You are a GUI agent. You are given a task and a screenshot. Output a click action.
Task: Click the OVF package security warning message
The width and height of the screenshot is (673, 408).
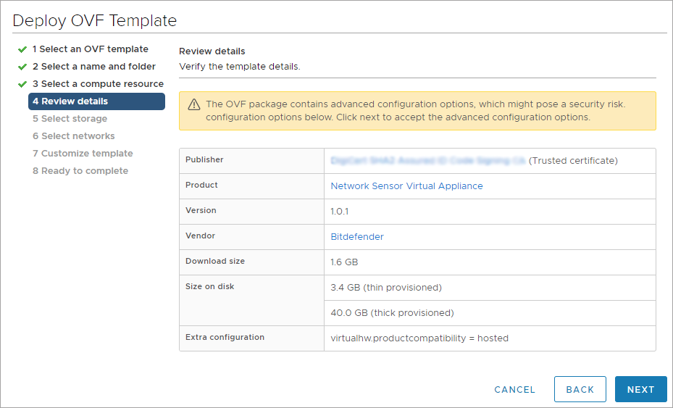[416, 110]
